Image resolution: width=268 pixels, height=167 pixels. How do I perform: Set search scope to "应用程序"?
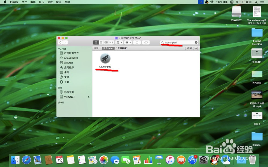tap(122, 48)
